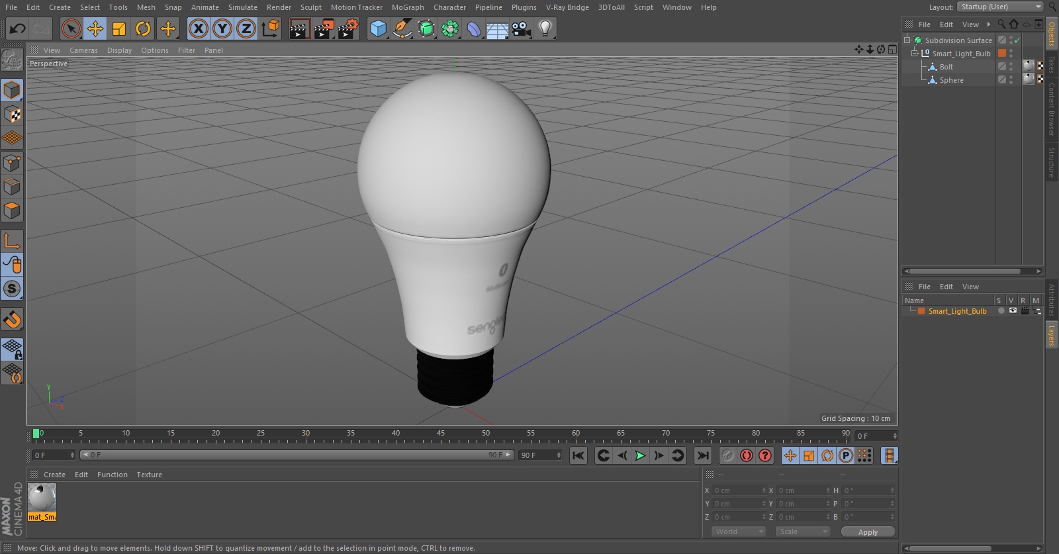Toggle Autokeying red circular button

(747, 455)
